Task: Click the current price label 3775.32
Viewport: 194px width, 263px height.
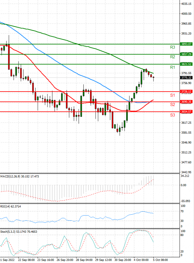Action: click(186, 78)
